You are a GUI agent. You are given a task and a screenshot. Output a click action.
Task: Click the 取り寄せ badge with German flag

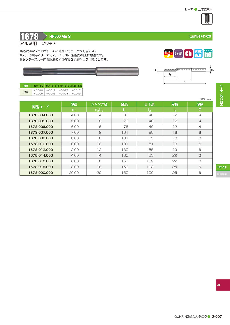point(168,53)
